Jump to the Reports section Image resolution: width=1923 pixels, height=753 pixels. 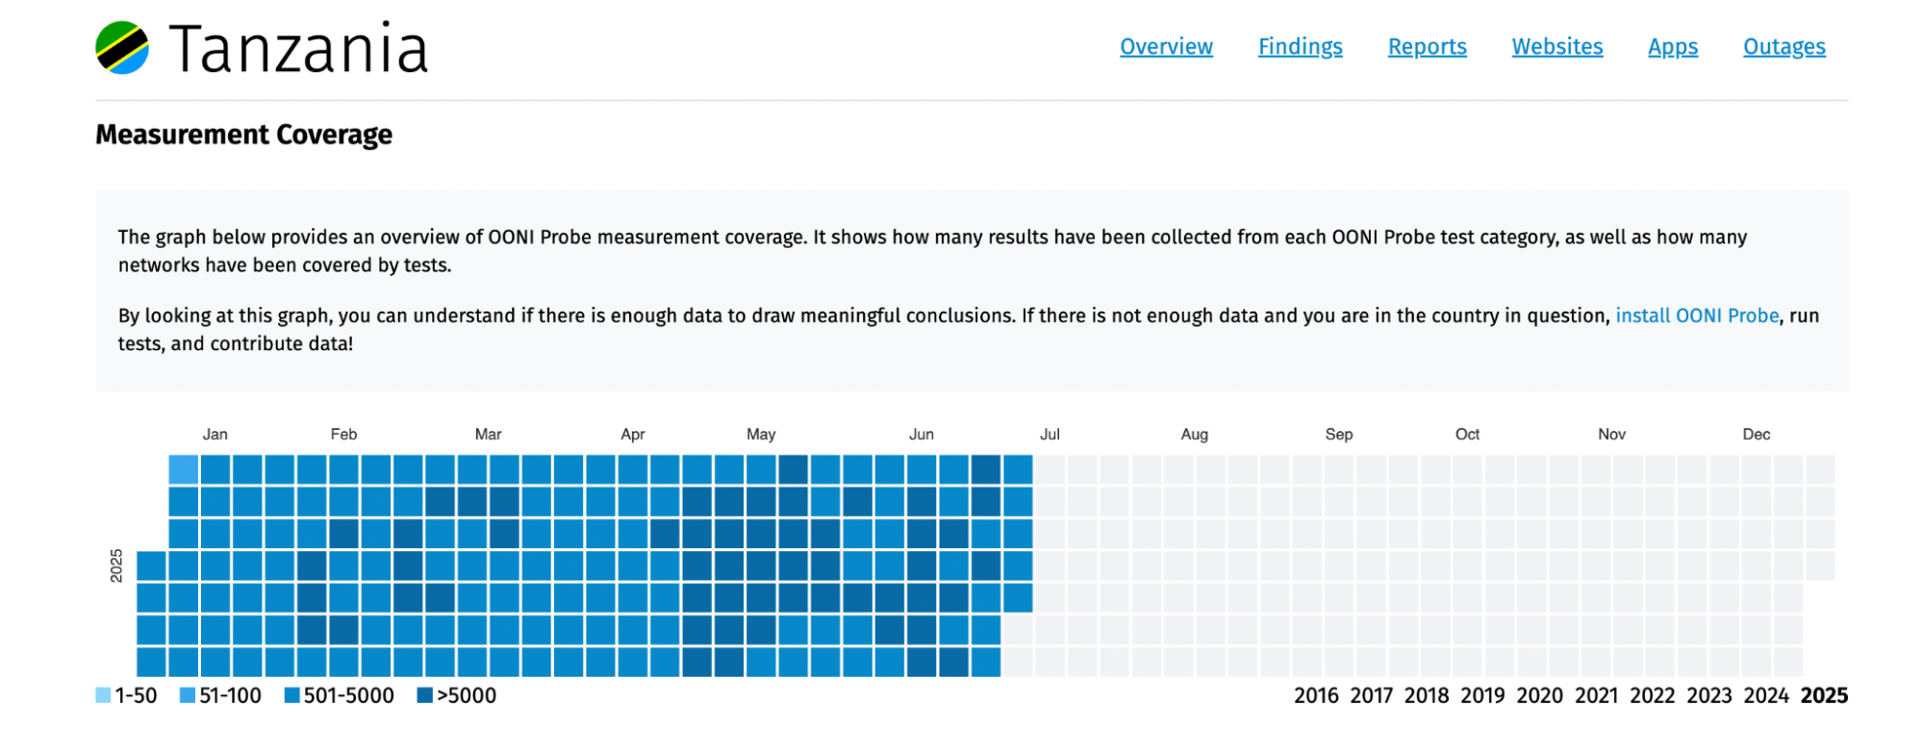coord(1427,46)
